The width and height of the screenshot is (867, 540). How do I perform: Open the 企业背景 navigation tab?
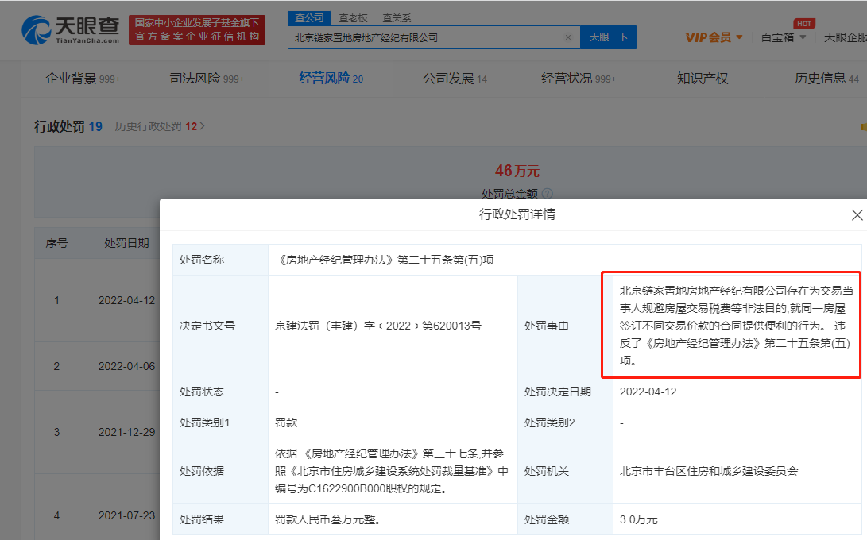[83, 79]
